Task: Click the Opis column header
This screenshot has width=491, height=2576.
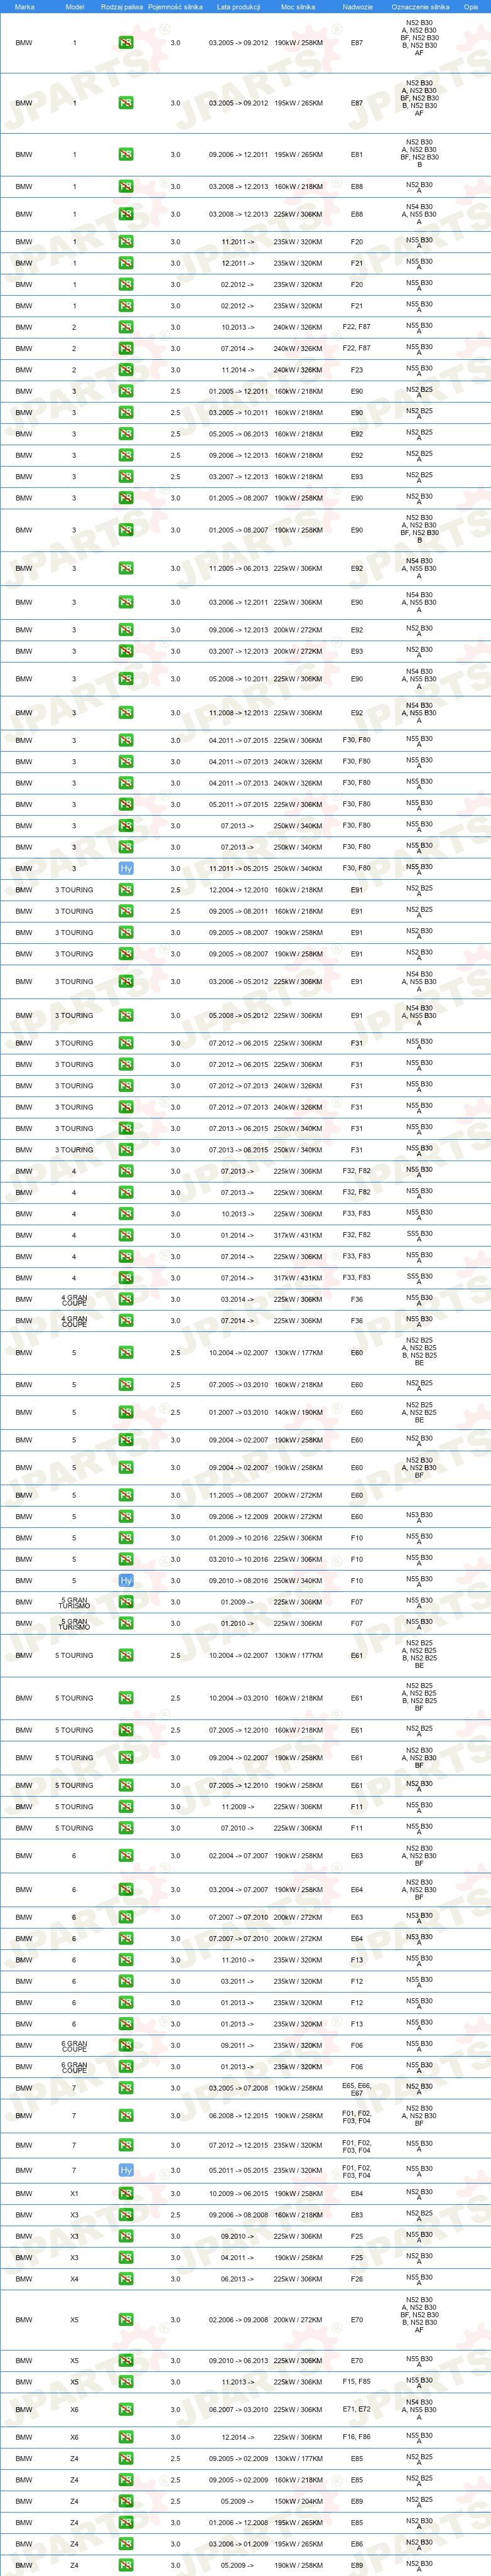Action: coord(471,7)
